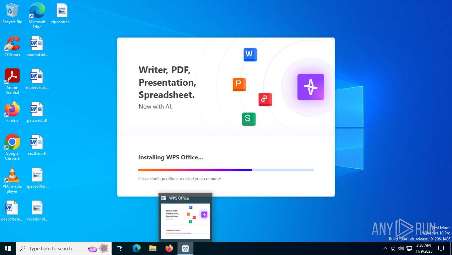The width and height of the screenshot is (452, 255).
Task: Click the green Spreadsheet S icon in installer
Action: (x=249, y=119)
